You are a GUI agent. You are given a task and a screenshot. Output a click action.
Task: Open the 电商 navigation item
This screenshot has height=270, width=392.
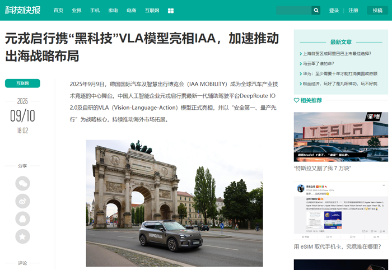(131, 10)
